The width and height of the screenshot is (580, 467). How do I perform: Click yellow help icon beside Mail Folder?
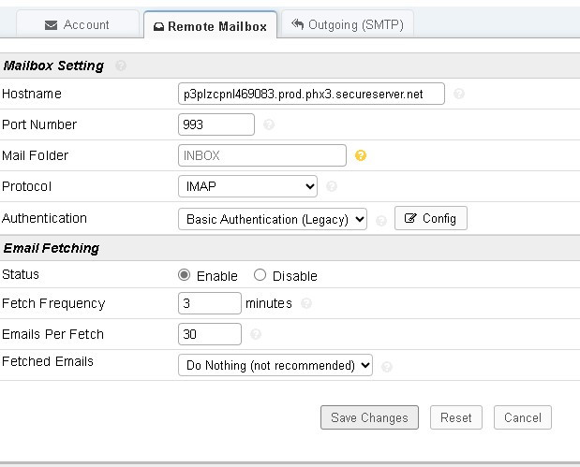[361, 155]
